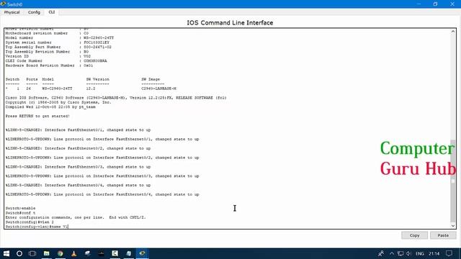Show hidden tray icons chevron
The image size is (461, 259).
point(392,253)
